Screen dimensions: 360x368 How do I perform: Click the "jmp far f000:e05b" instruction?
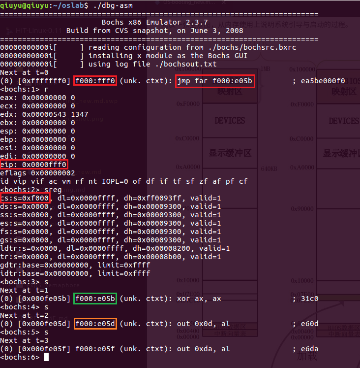(x=215, y=81)
